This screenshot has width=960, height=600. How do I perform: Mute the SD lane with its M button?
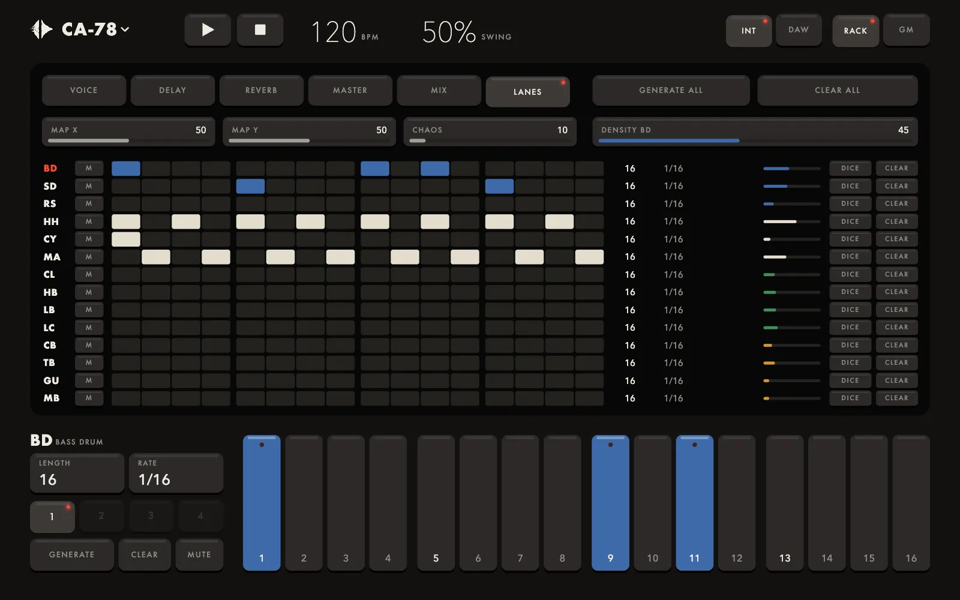point(89,186)
